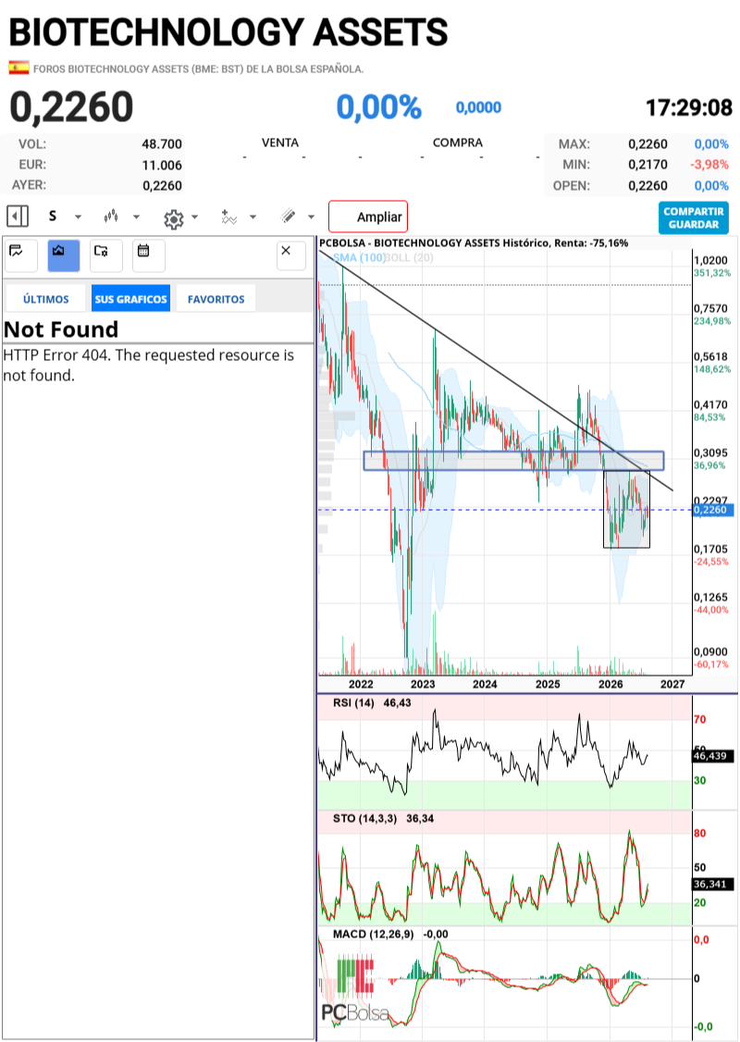
Task: Click the add indicator icon
Action: tap(229, 217)
